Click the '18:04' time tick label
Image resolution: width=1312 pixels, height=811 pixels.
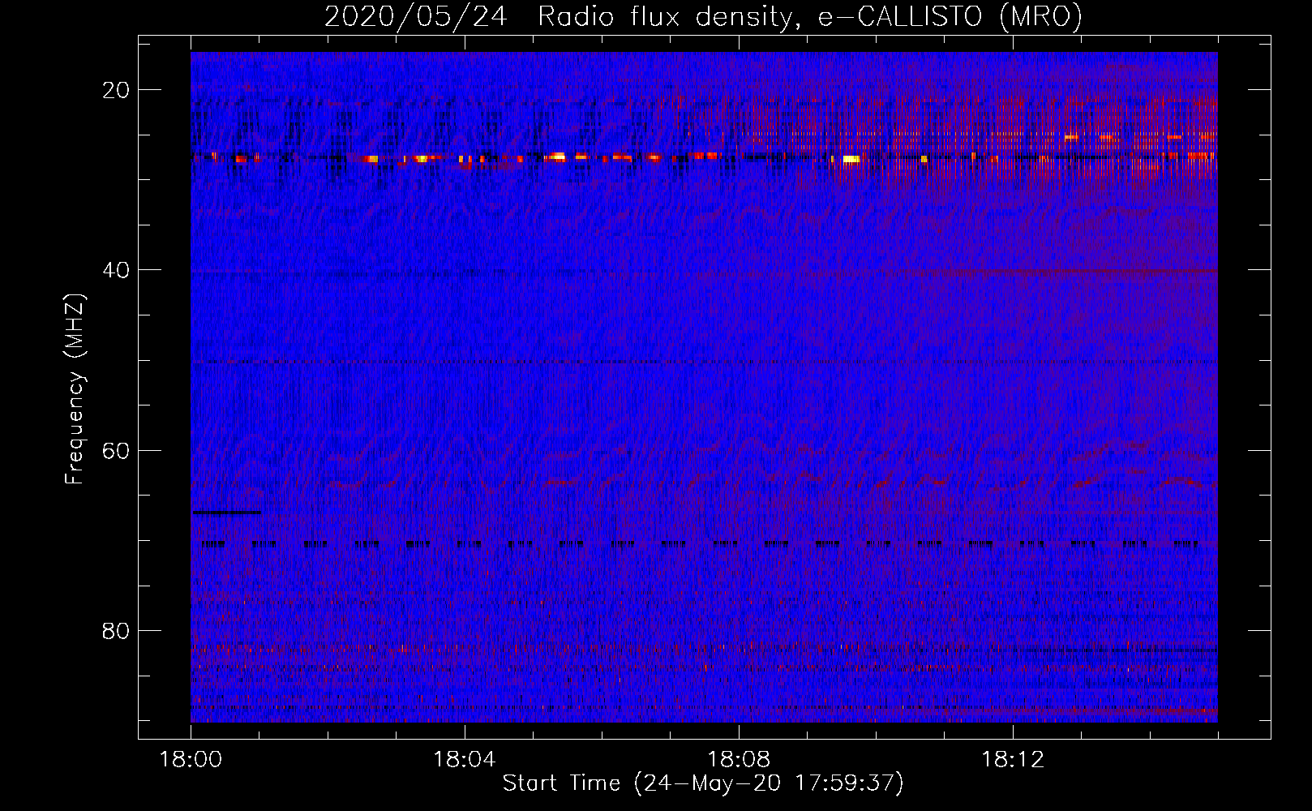[x=465, y=760]
